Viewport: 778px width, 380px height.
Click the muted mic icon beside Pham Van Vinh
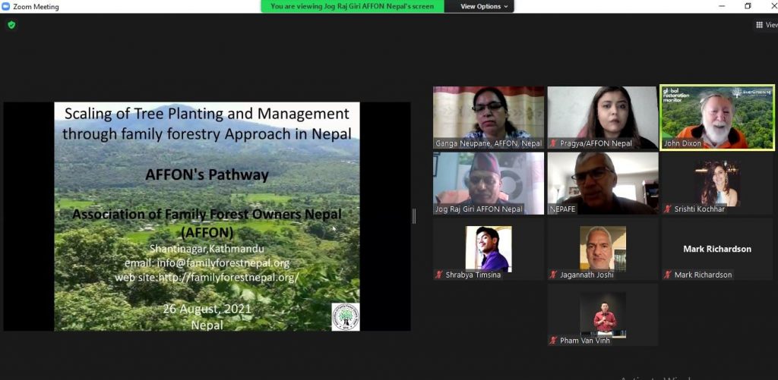tap(553, 341)
